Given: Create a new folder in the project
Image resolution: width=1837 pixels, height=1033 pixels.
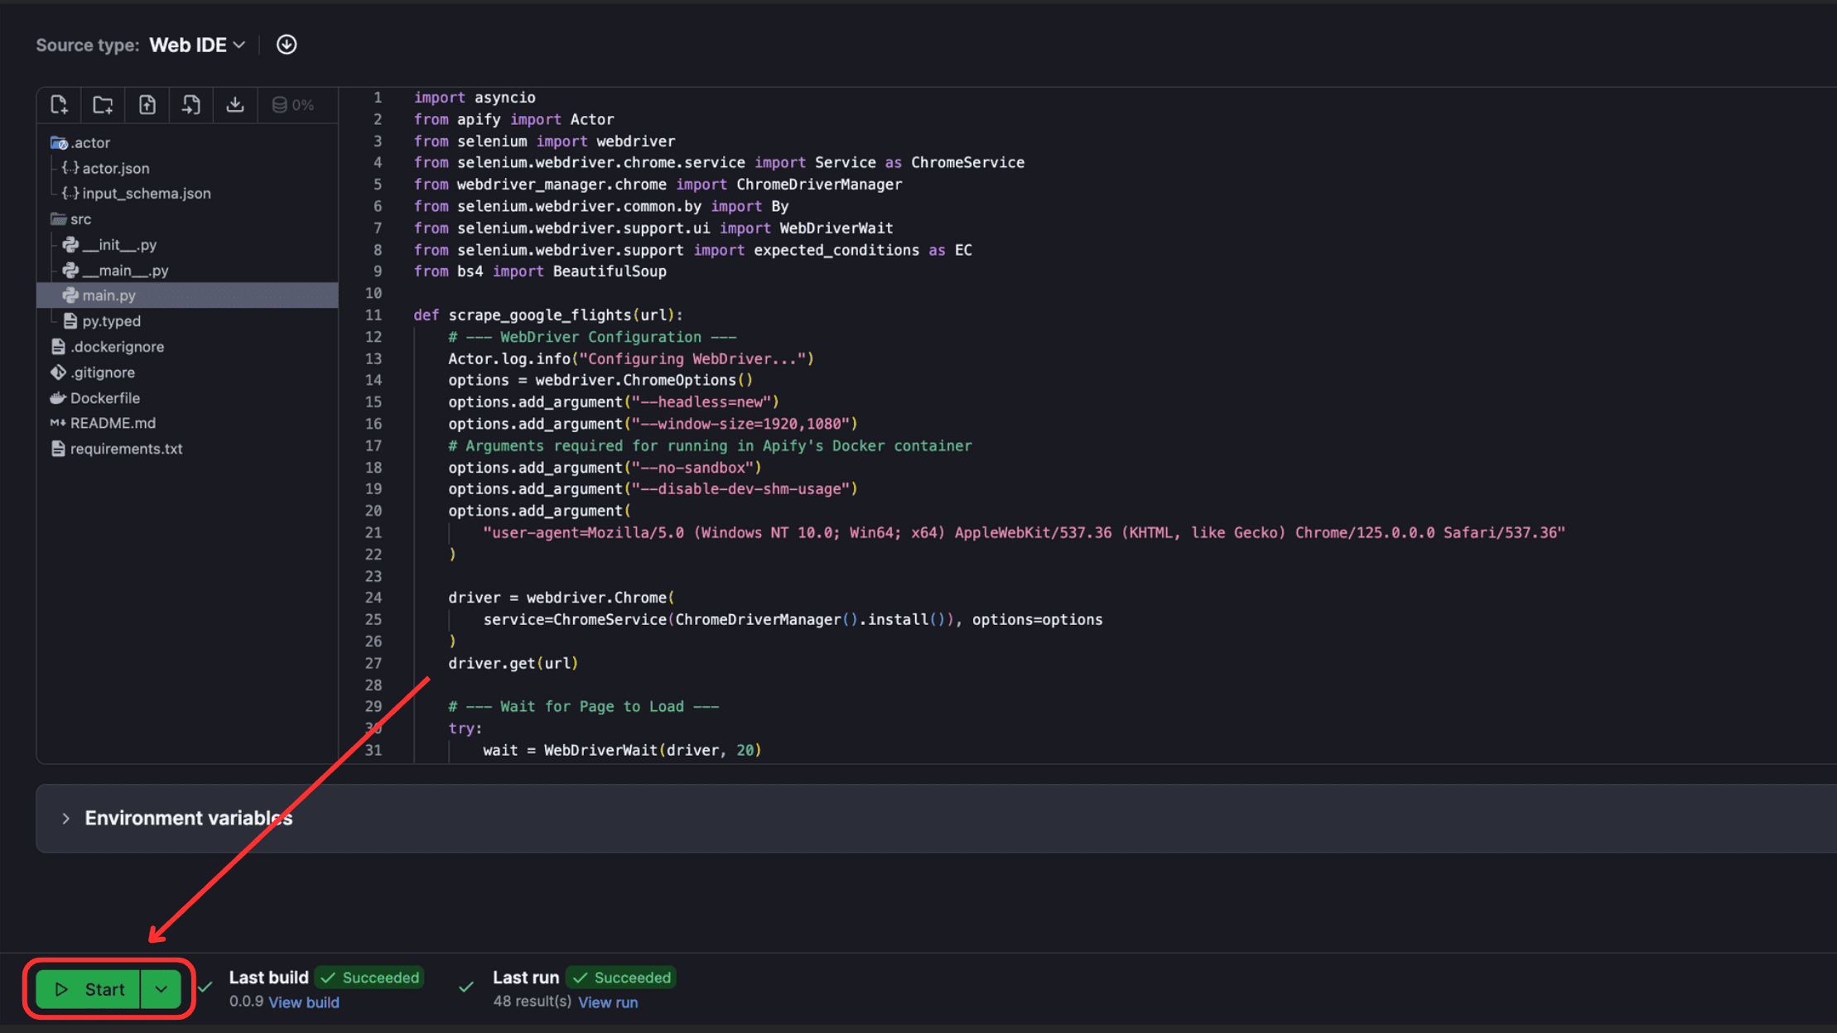Looking at the screenshot, I should pyautogui.click(x=103, y=104).
